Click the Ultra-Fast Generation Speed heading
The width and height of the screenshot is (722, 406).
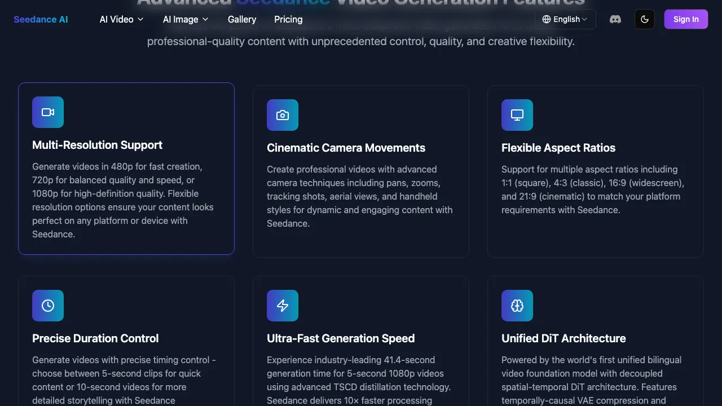tap(341, 338)
